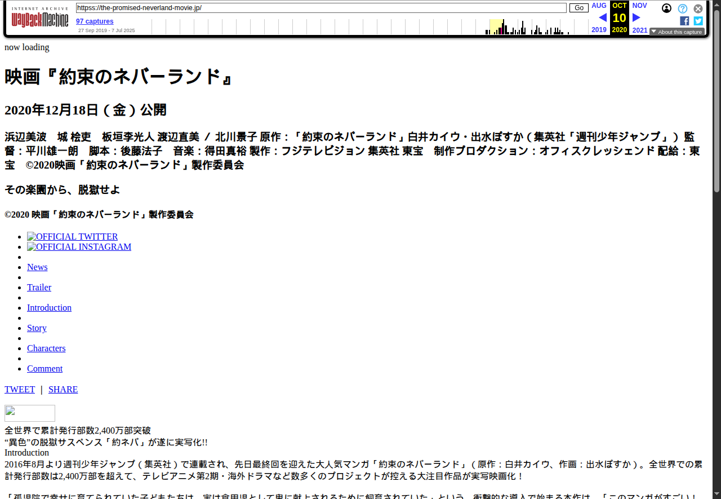721x499 pixels.
Task: Select the Trailer menu item
Action: click(x=39, y=288)
